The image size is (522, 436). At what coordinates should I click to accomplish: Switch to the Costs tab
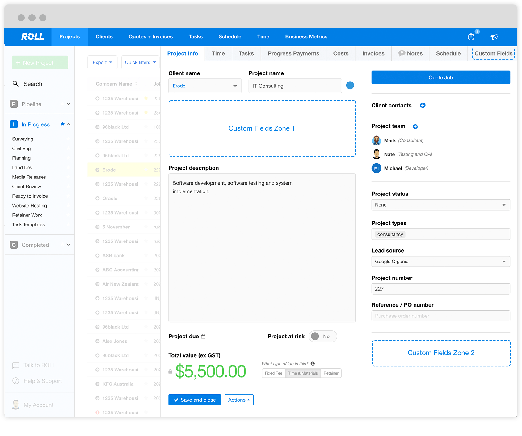coord(341,53)
